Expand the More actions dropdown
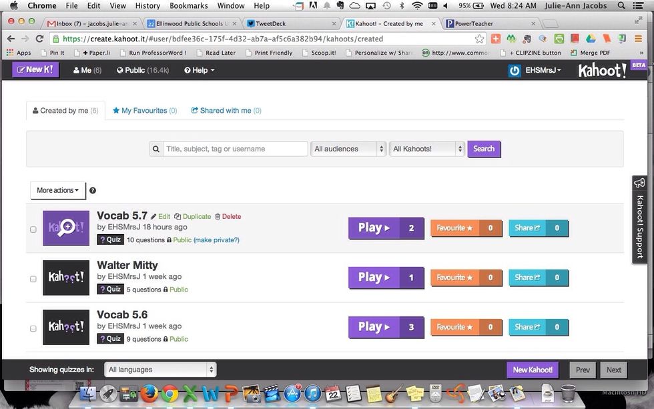Image resolution: width=654 pixels, height=409 pixels. click(57, 190)
